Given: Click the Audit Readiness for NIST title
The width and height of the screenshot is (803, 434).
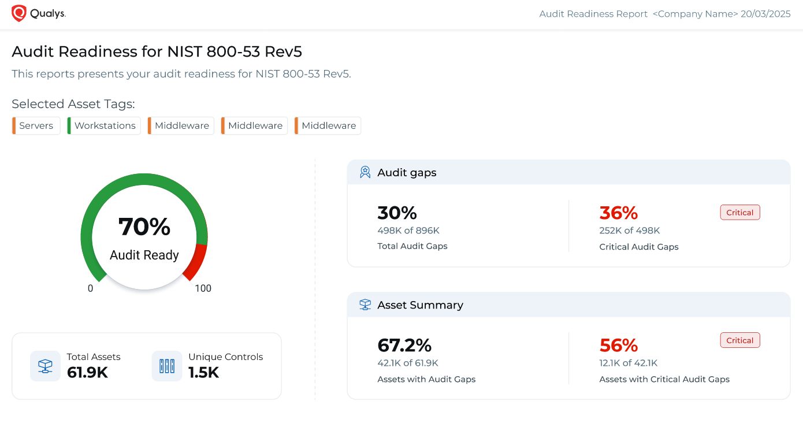Looking at the screenshot, I should tap(157, 51).
